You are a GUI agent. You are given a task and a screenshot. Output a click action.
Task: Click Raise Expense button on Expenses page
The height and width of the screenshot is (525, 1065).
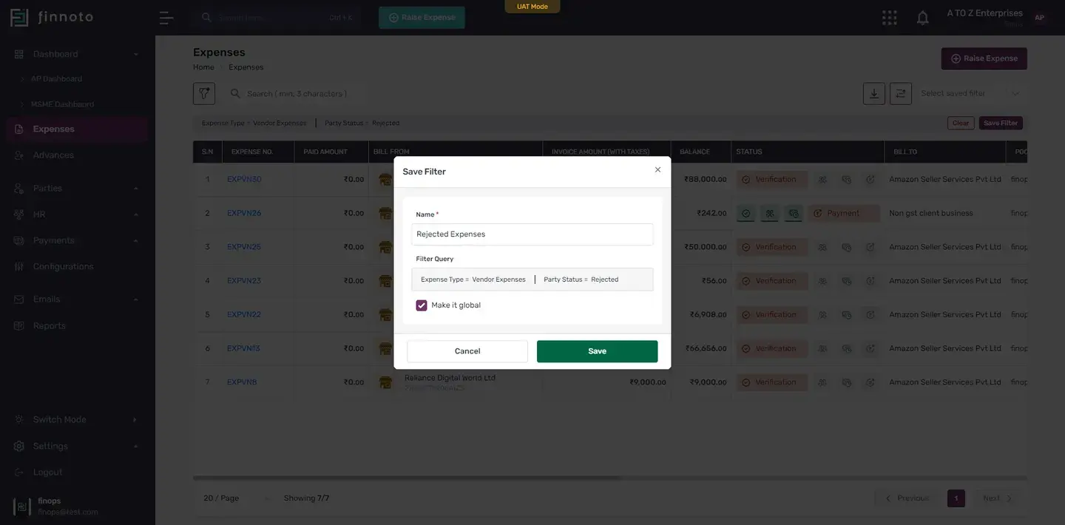click(984, 58)
